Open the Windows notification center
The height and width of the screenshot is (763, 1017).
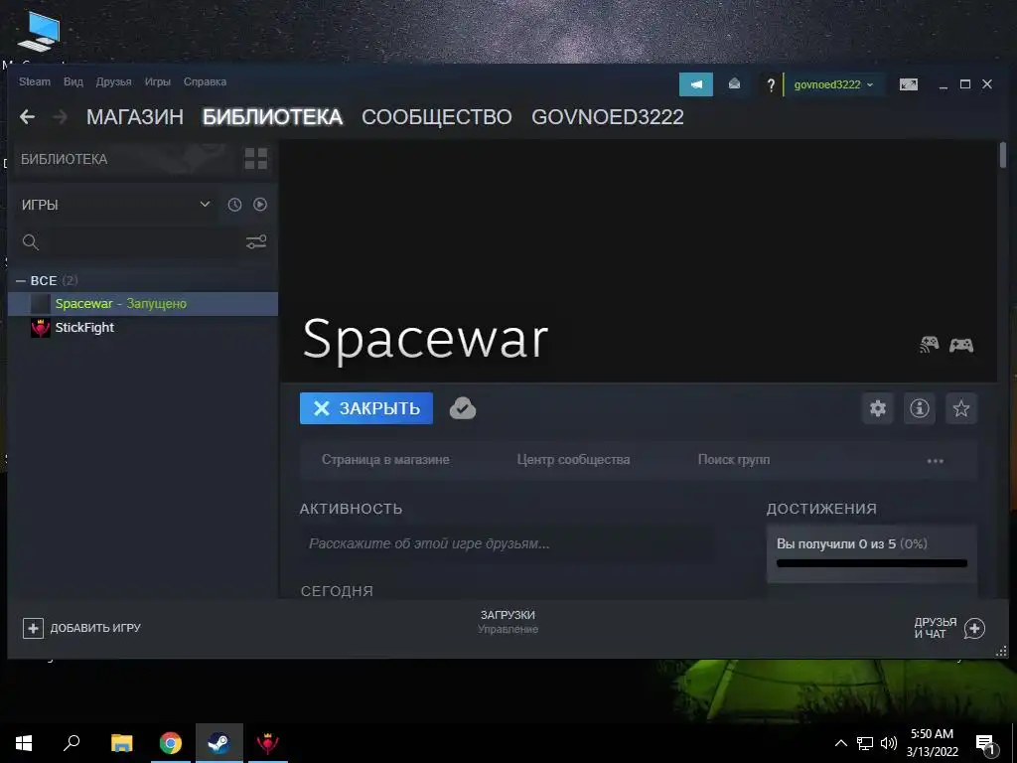986,745
